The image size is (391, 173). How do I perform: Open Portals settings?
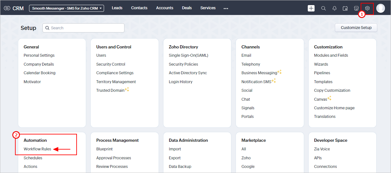click(x=248, y=117)
